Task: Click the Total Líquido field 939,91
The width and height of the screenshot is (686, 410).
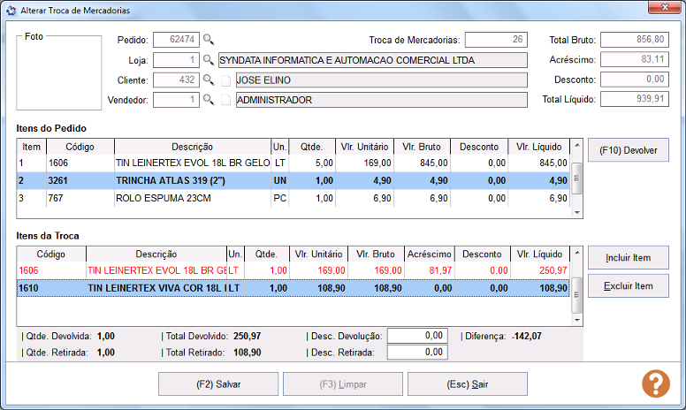Action: [635, 99]
